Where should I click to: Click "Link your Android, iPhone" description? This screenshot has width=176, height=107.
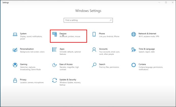(109, 36)
